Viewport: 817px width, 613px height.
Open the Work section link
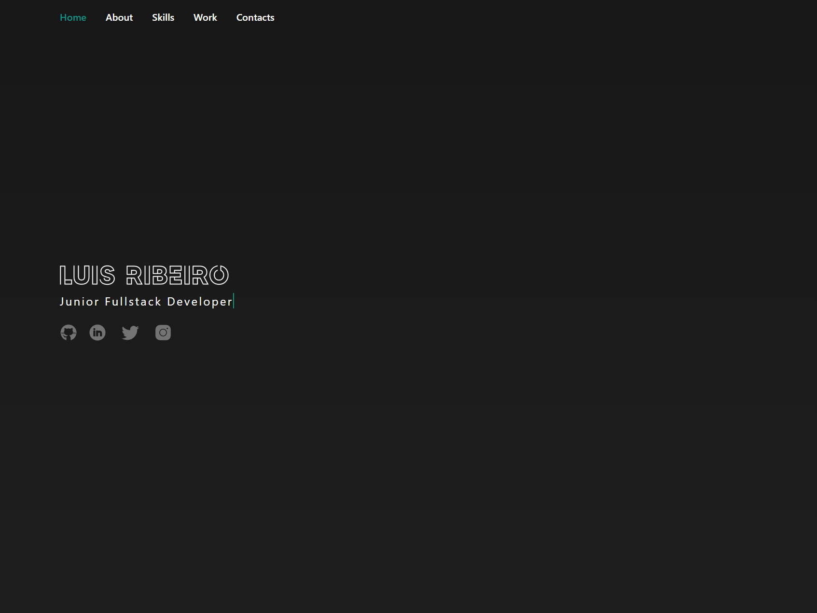[205, 17]
